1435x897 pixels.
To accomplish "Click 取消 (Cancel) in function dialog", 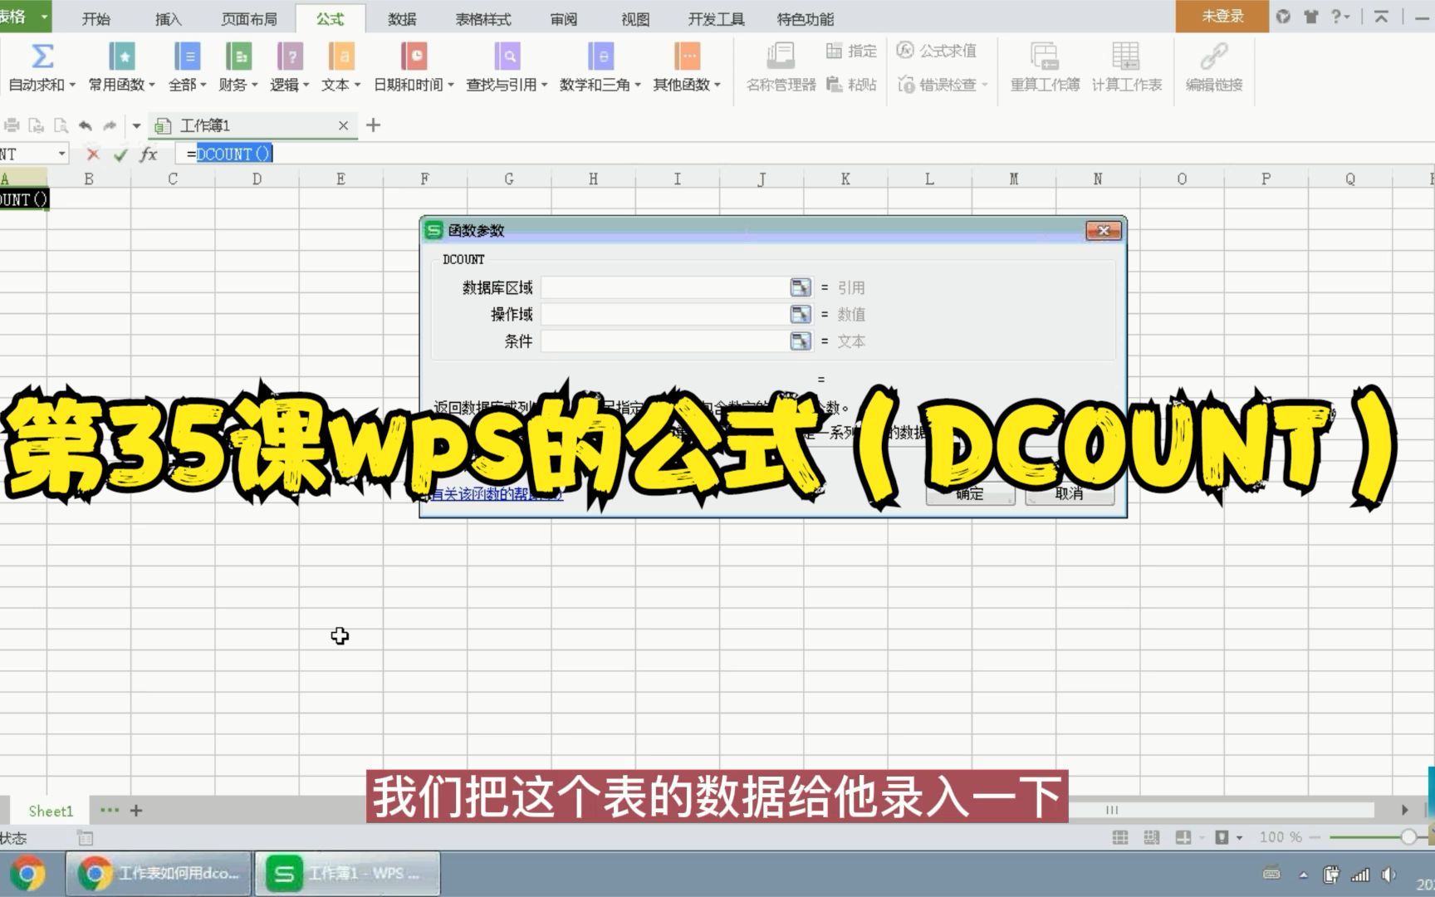I will coord(1070,493).
